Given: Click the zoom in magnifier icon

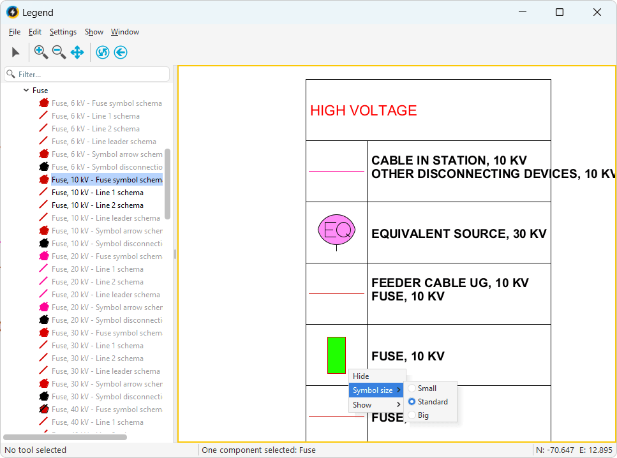Looking at the screenshot, I should click(41, 52).
